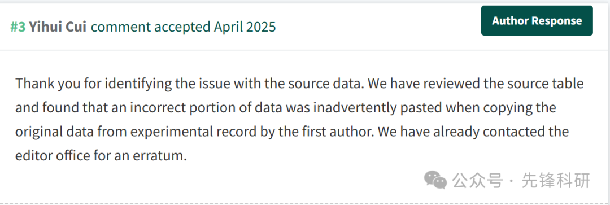The height and width of the screenshot is (205, 610).
Task: Click the "先锋科研" watermark text
Action: tap(556, 181)
